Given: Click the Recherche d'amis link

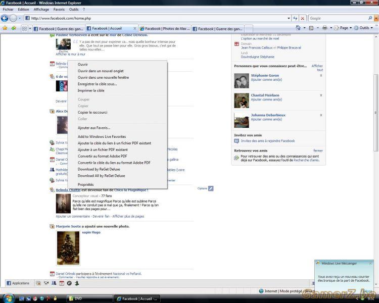Looking at the screenshot, I should (x=306, y=160).
